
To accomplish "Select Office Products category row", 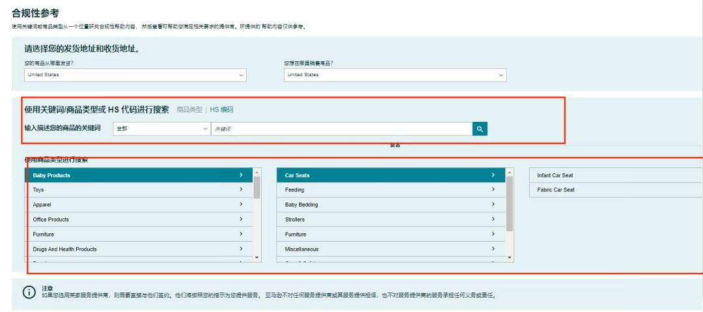I will [139, 220].
